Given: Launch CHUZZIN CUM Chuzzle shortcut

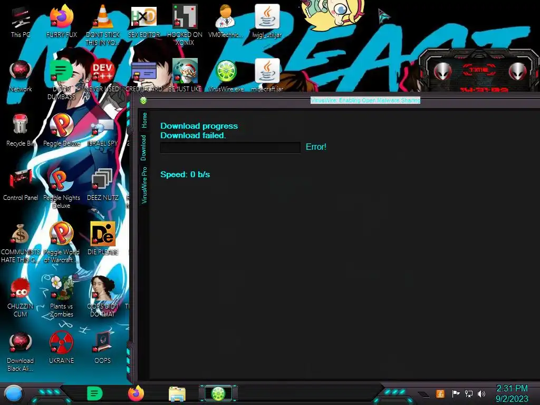Looking at the screenshot, I should (20, 297).
